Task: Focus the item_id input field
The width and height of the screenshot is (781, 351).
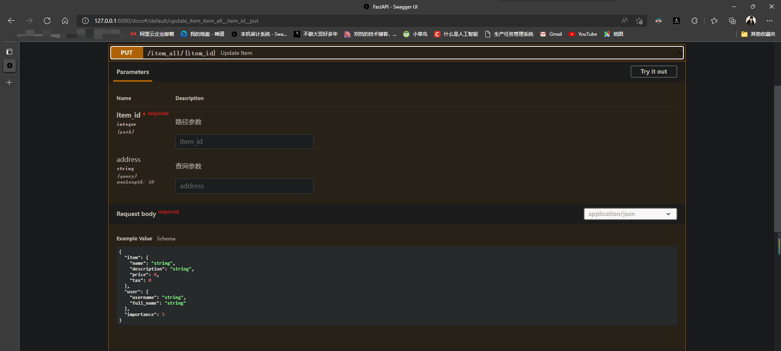Action: [x=244, y=142]
